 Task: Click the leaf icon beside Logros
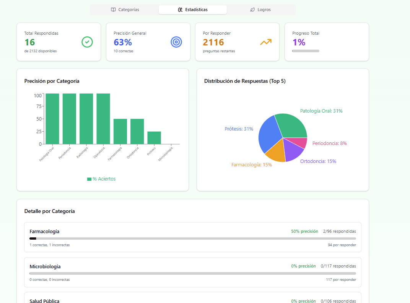click(252, 10)
